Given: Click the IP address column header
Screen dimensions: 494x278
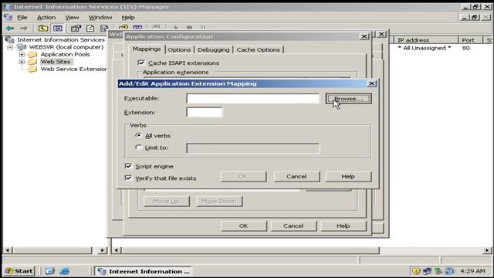Looking at the screenshot, I should point(426,40).
